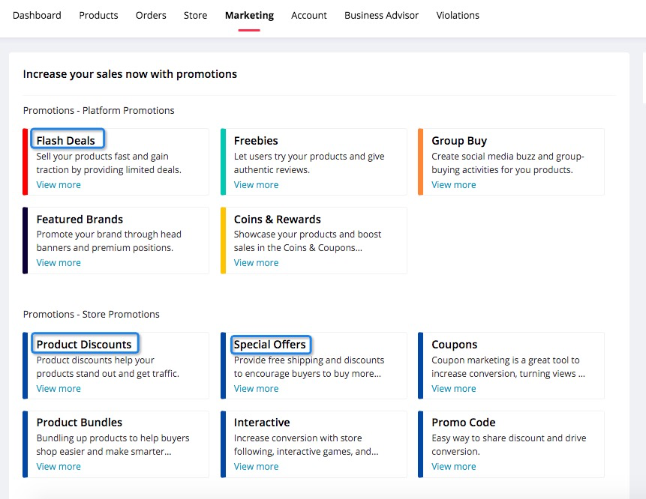
Task: Click the Marketing tab
Action: 249,15
